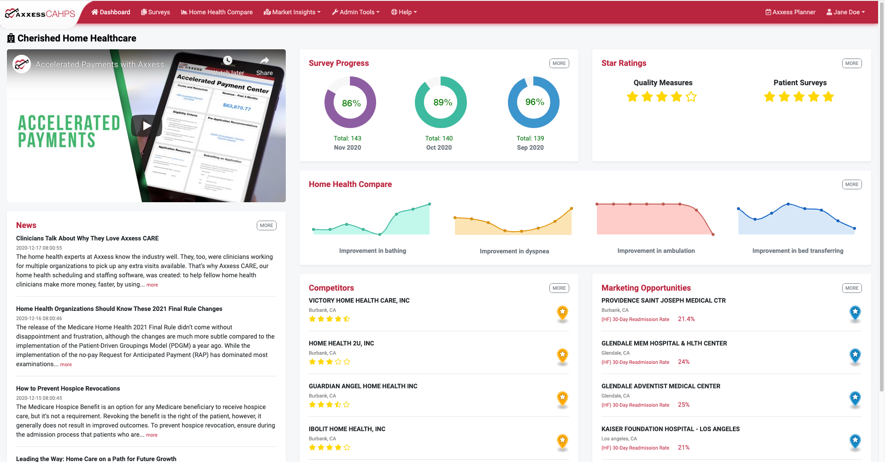Click the blue pin for Glendale Adventist Medical Center
Screen dimensions: 885x462
tap(855, 399)
